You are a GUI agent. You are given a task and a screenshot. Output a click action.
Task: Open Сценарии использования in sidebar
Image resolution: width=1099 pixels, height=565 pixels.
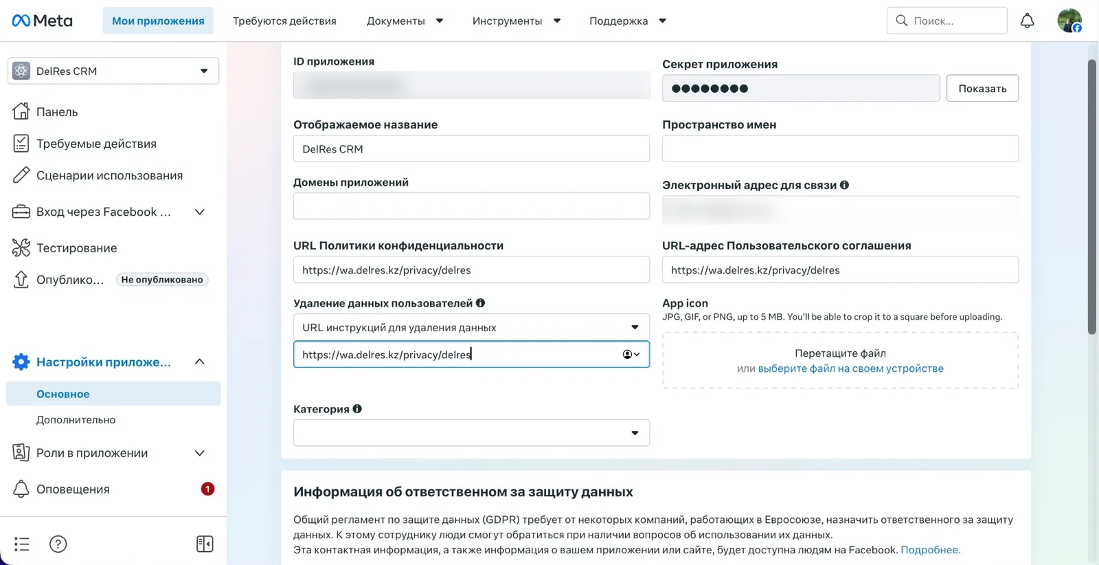(98, 175)
